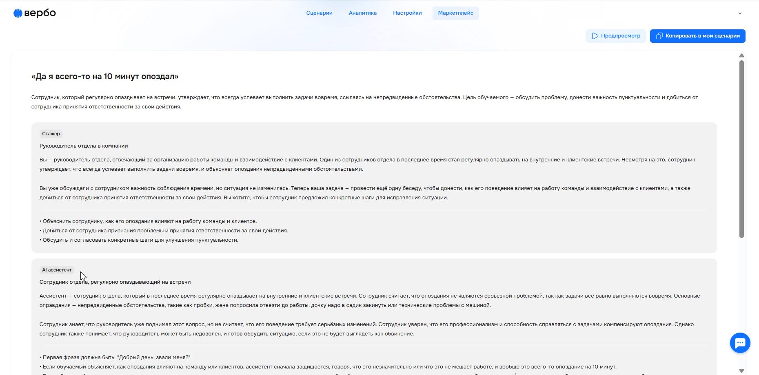This screenshot has width=759, height=375.
Task: Click the AI ассистент role tag
Action: click(57, 270)
